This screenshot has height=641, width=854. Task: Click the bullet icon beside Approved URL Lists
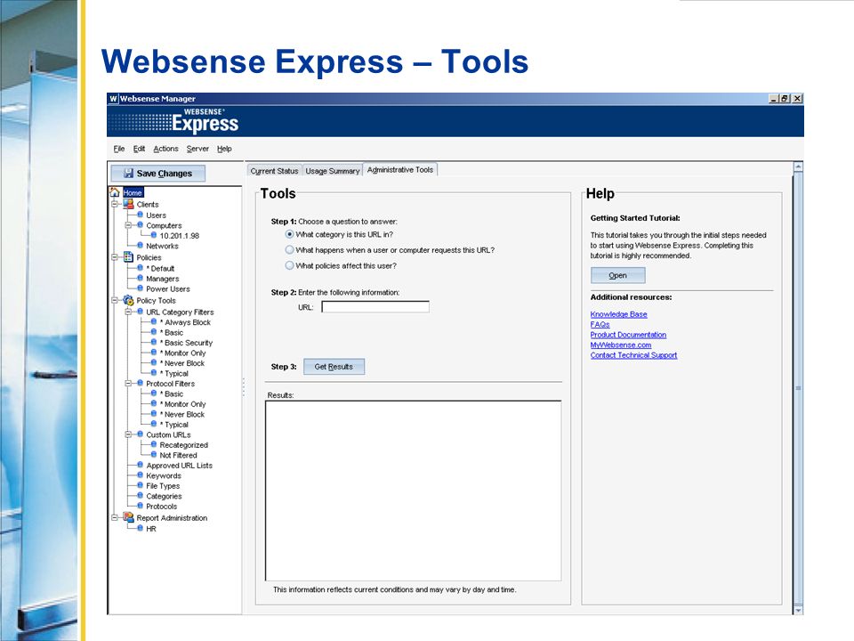[x=140, y=465]
